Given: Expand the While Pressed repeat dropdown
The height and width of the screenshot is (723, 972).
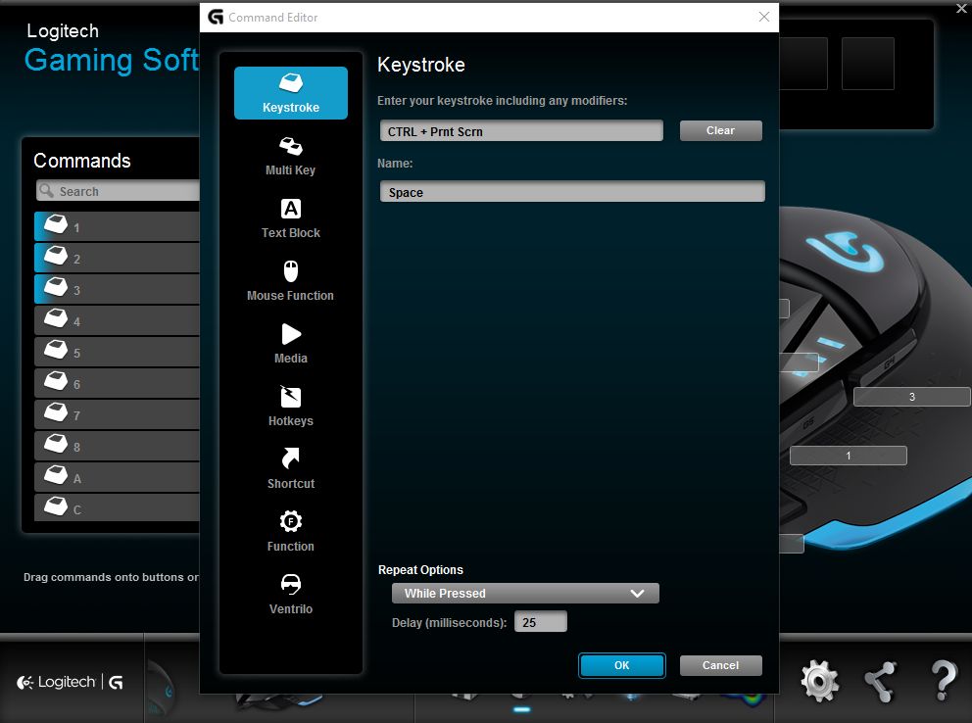Looking at the screenshot, I should pyautogui.click(x=524, y=594).
